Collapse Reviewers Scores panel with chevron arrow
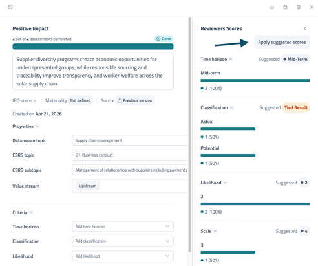The height and width of the screenshot is (266, 318). coord(305,28)
